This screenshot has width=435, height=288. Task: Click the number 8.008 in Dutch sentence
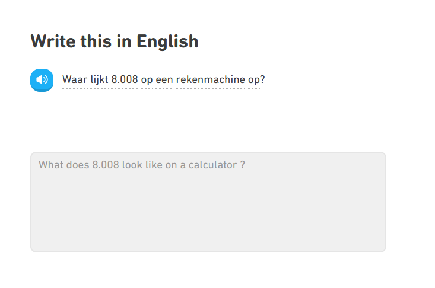point(125,79)
